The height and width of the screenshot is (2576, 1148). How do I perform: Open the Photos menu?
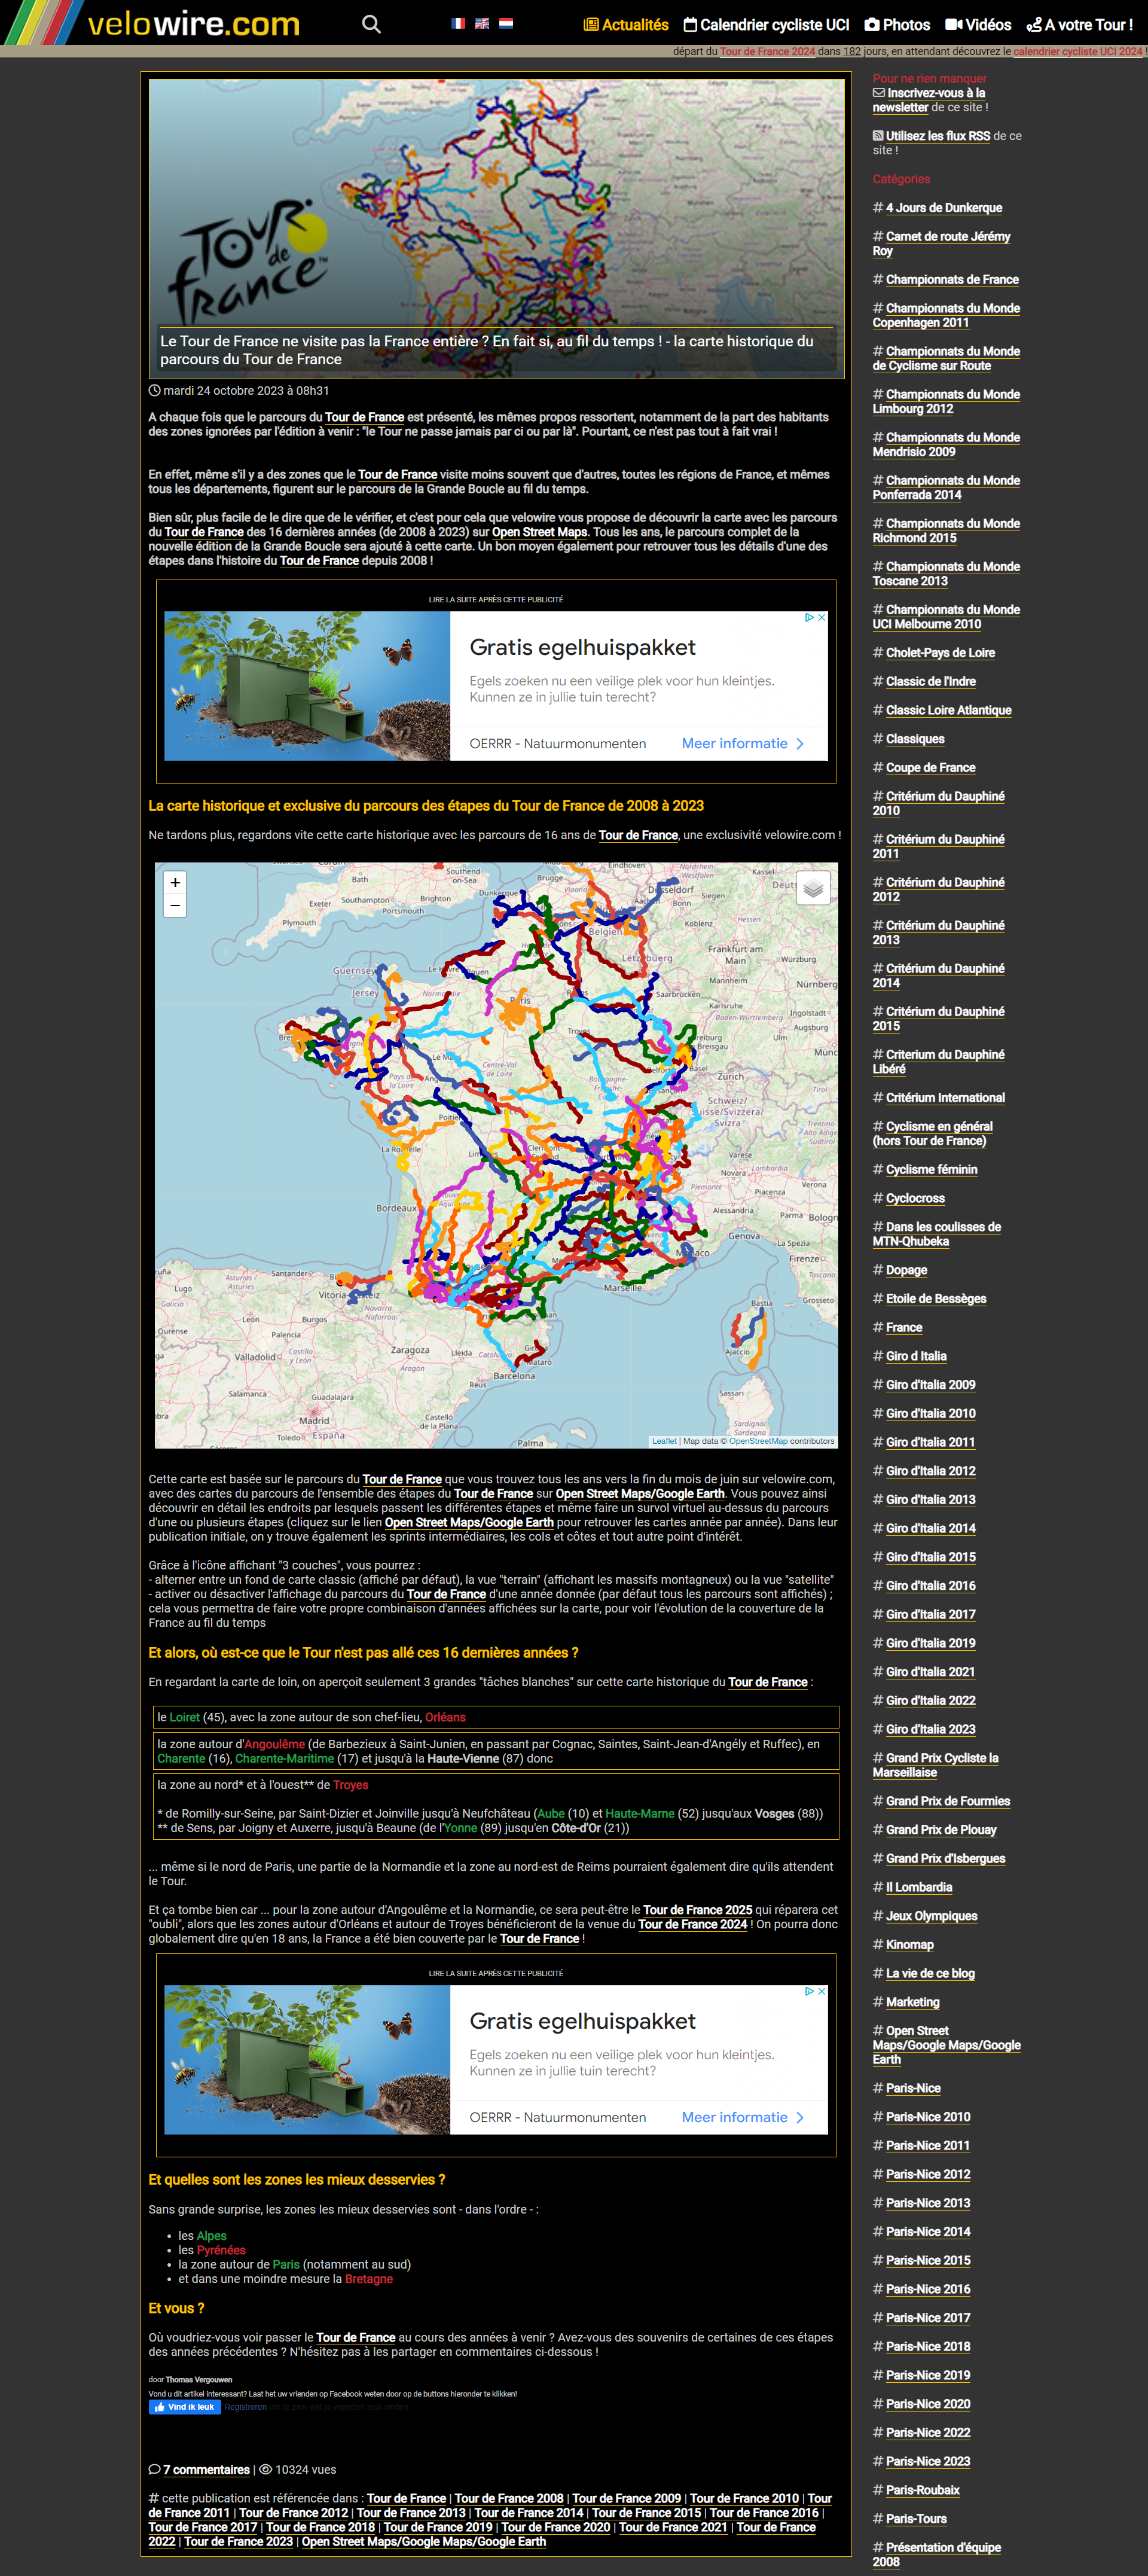[897, 25]
